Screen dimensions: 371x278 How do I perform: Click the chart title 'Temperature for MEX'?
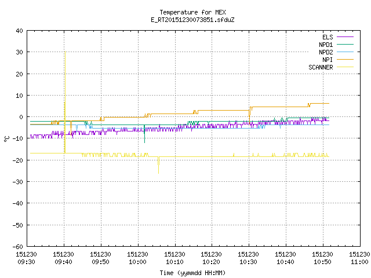pos(192,12)
